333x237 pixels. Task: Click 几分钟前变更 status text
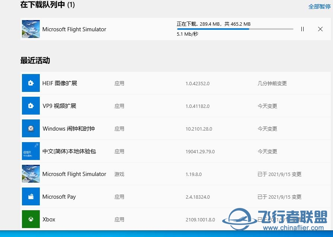(272, 83)
